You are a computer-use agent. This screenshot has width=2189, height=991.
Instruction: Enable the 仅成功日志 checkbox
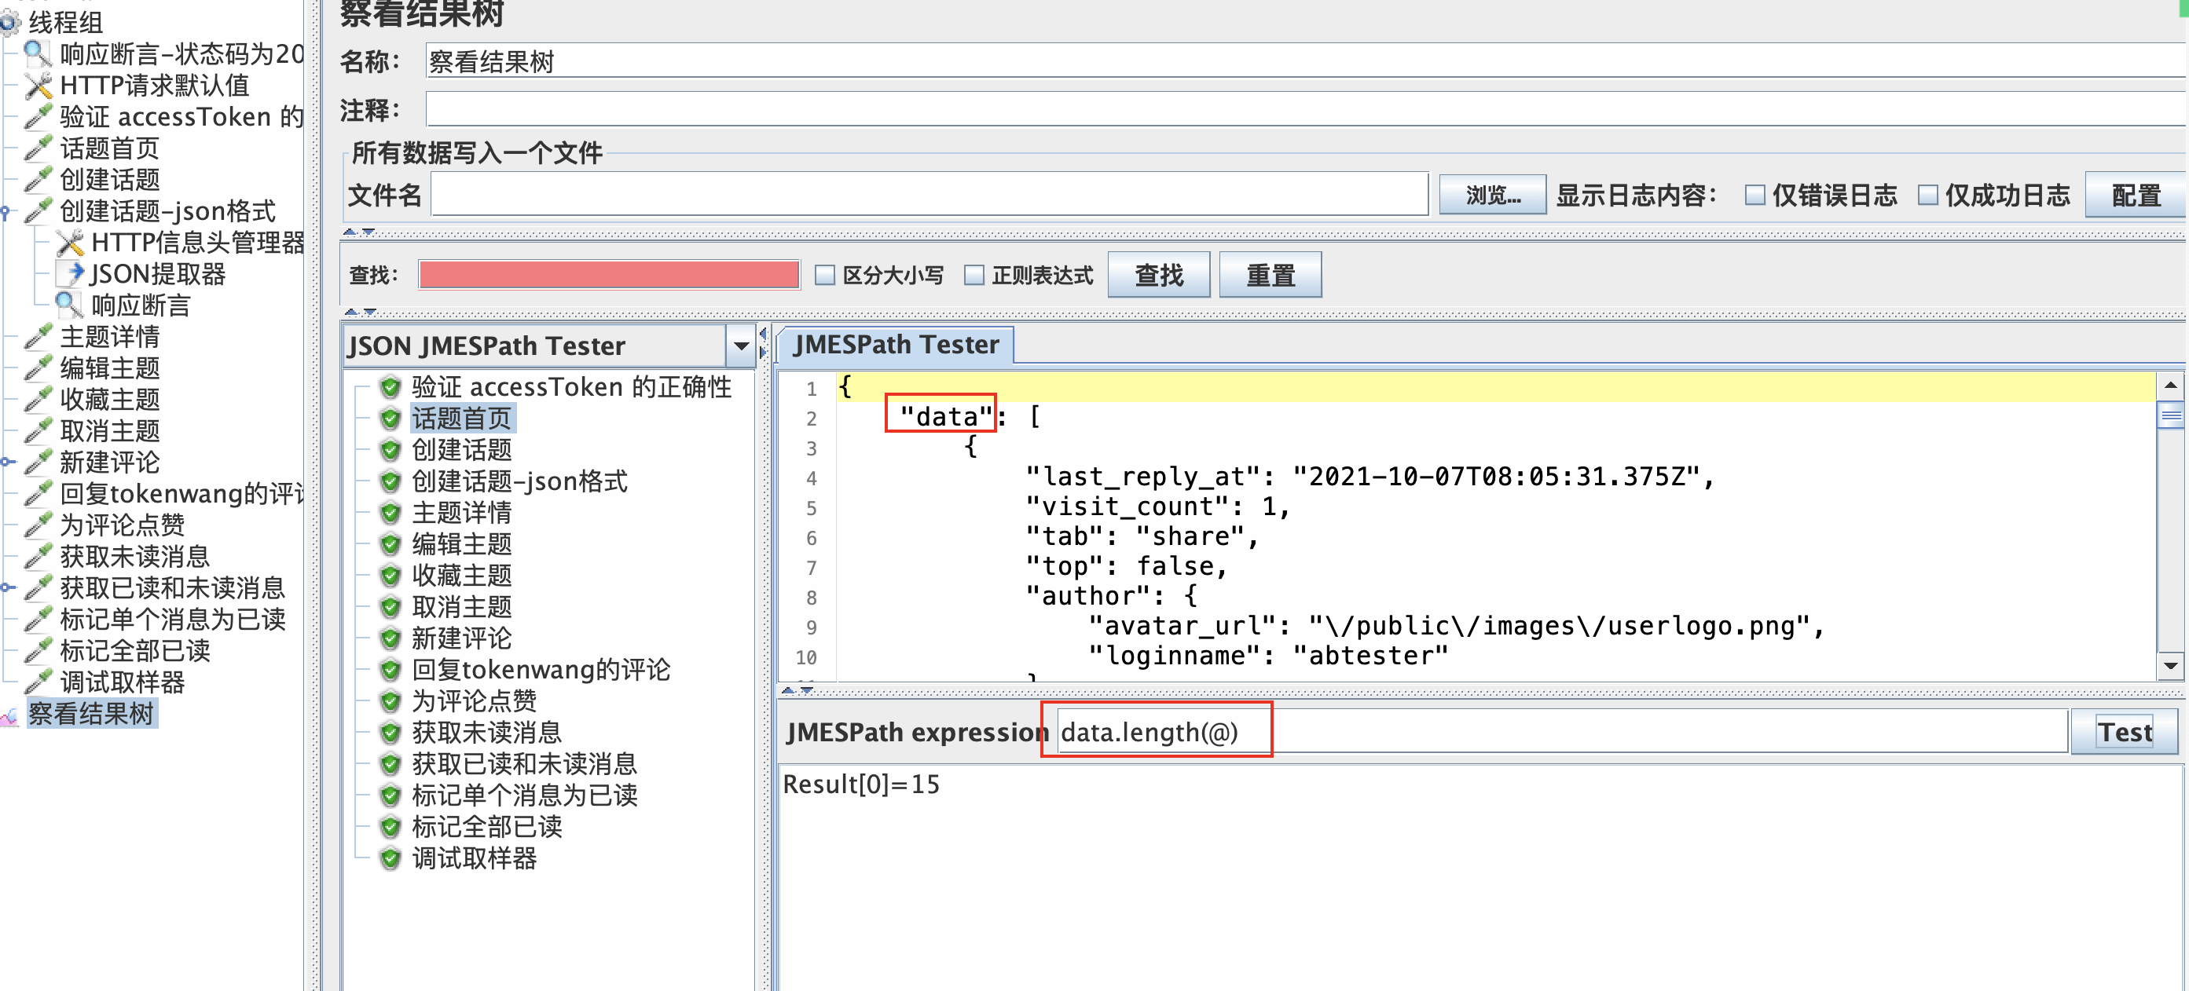point(1927,196)
